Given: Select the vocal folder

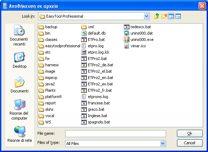Looking at the screenshot, I should (x=47, y=116).
